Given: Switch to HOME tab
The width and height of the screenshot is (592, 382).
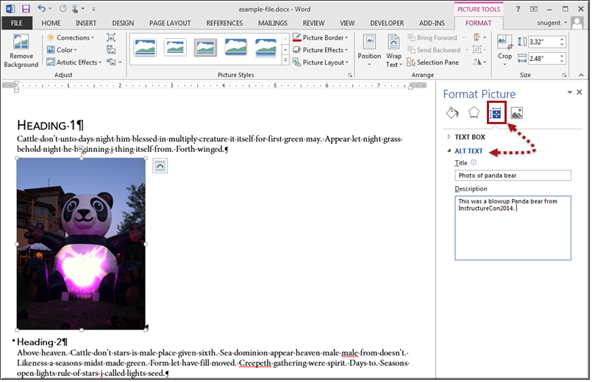Looking at the screenshot, I should pyautogui.click(x=51, y=23).
